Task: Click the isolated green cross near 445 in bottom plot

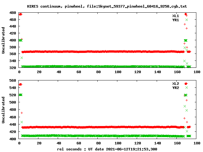Action: pos(22,122)
